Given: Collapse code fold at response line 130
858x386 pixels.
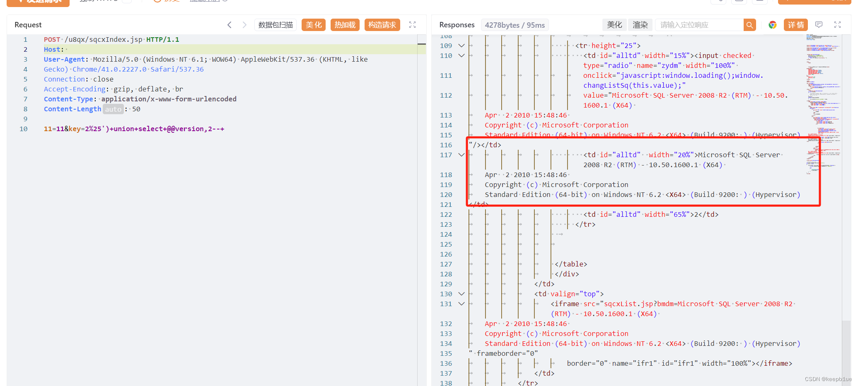Looking at the screenshot, I should [x=461, y=294].
